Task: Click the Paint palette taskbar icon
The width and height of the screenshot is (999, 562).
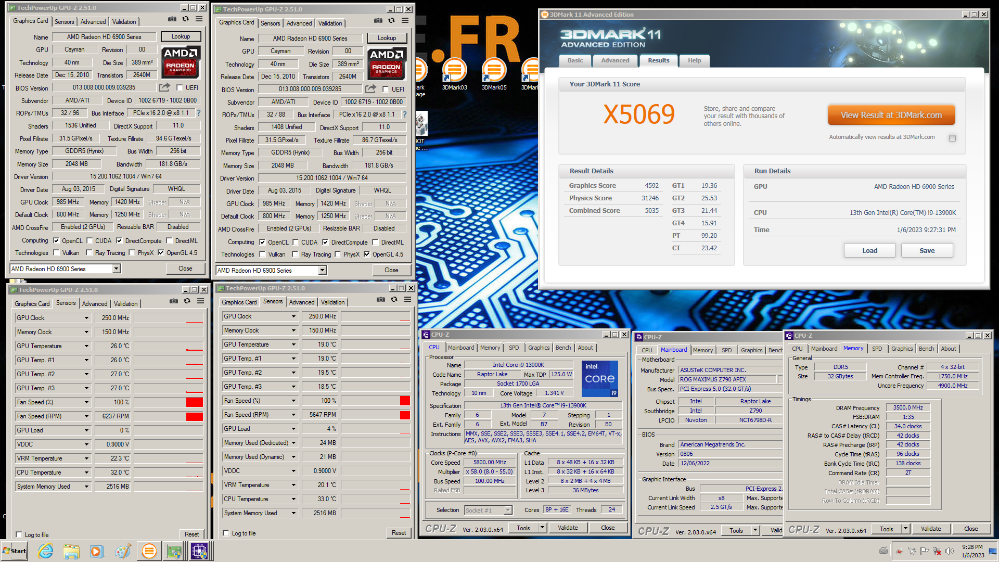Action: pos(123,551)
